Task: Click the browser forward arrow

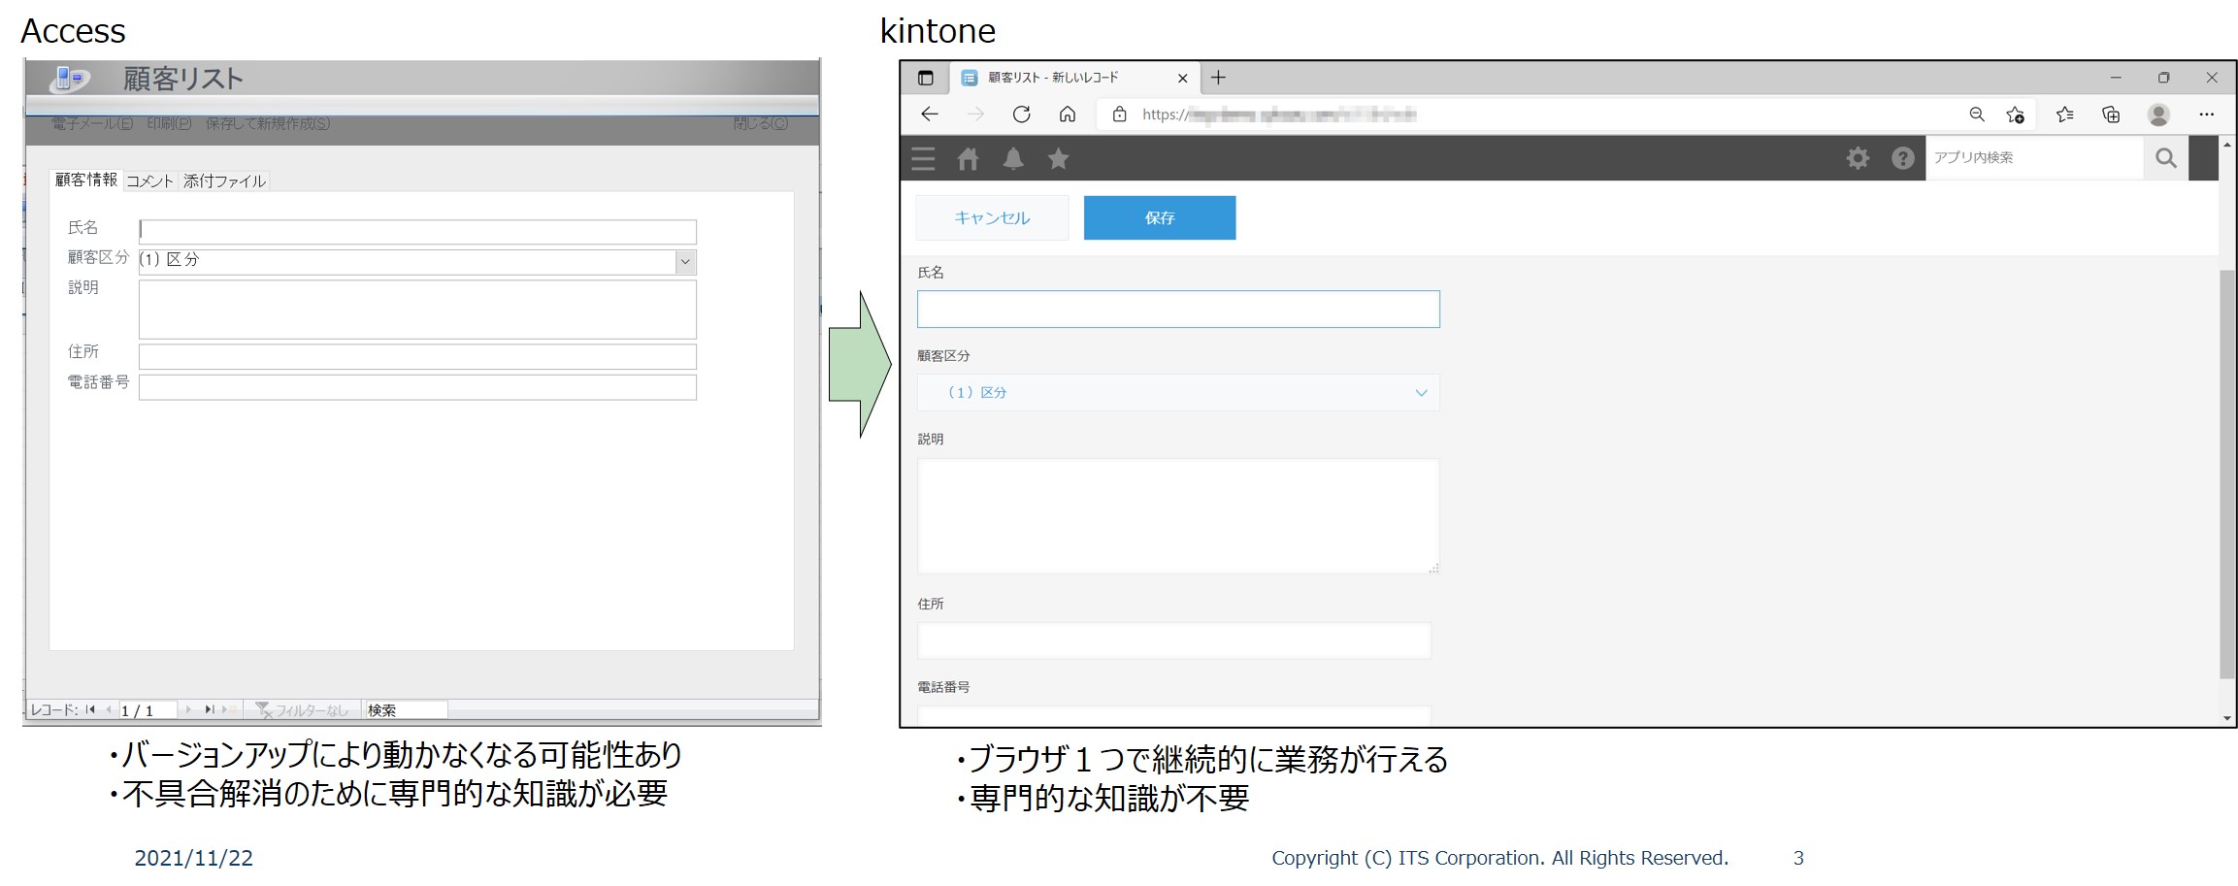Action: click(975, 115)
